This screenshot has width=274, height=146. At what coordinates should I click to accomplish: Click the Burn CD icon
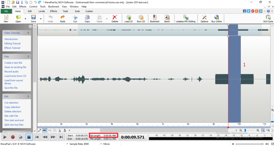coord(141,19)
